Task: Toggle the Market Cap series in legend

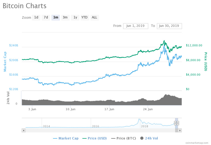Action: tap(67, 138)
